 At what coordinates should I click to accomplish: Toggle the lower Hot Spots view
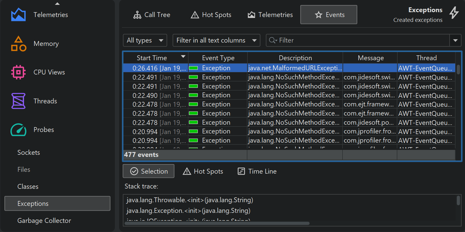coord(203,171)
